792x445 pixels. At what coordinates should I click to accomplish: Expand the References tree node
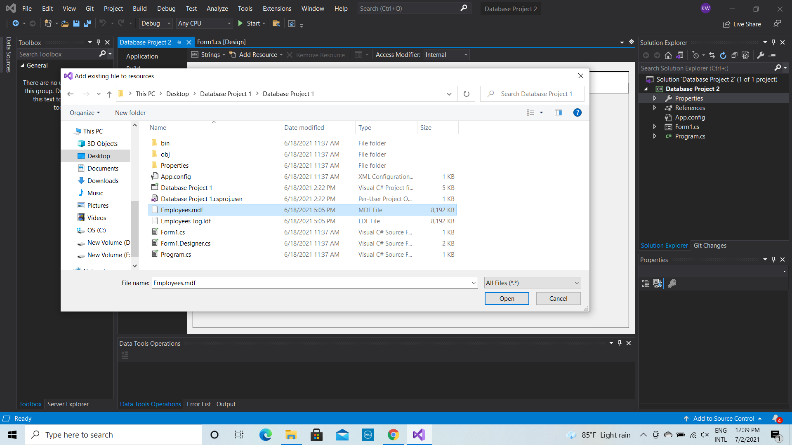coord(655,108)
